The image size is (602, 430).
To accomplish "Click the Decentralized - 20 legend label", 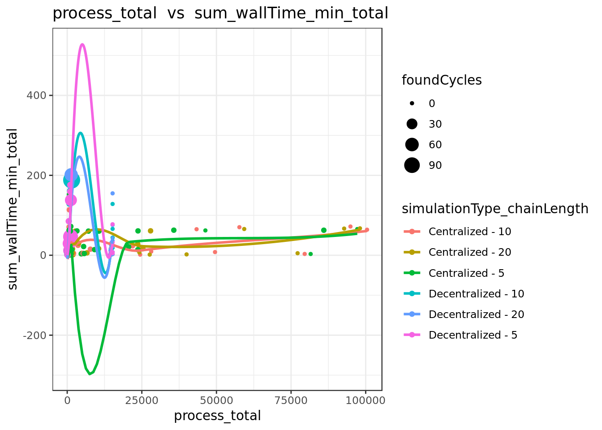I will [477, 314].
